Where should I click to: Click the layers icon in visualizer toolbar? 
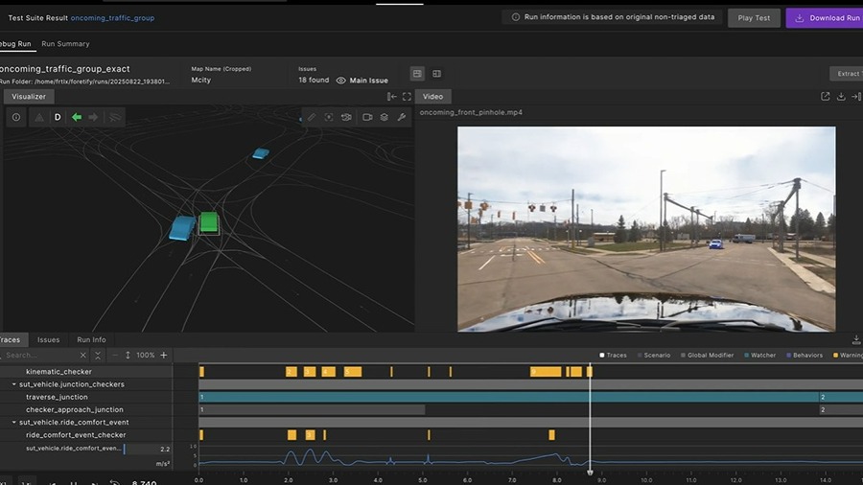click(384, 117)
